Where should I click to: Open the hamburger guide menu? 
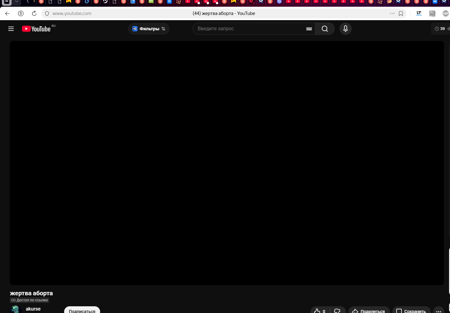11,28
